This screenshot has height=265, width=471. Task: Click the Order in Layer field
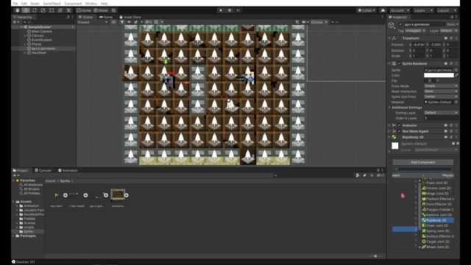pyautogui.click(x=441, y=118)
